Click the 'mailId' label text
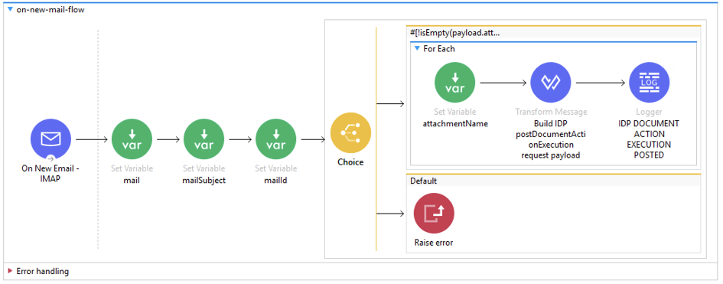723x284 pixels. coord(275,180)
